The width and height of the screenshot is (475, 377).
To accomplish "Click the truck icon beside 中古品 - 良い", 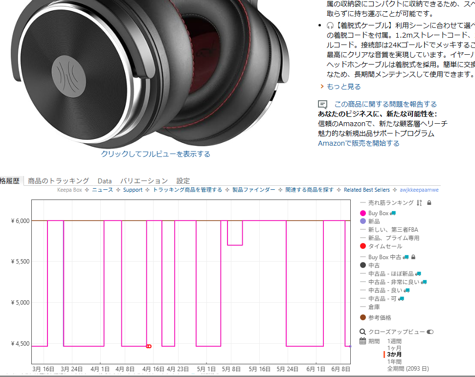I will coord(407,290).
